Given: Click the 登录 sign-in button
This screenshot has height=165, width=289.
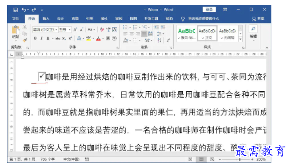Looking at the screenshot, I should pyautogui.click(x=209, y=10).
